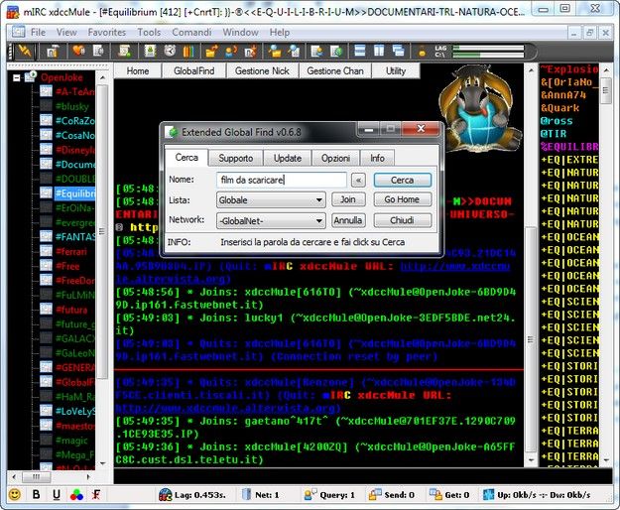Screen dimensions: 620x510
Task: Click the Go Home button
Action: (x=402, y=199)
